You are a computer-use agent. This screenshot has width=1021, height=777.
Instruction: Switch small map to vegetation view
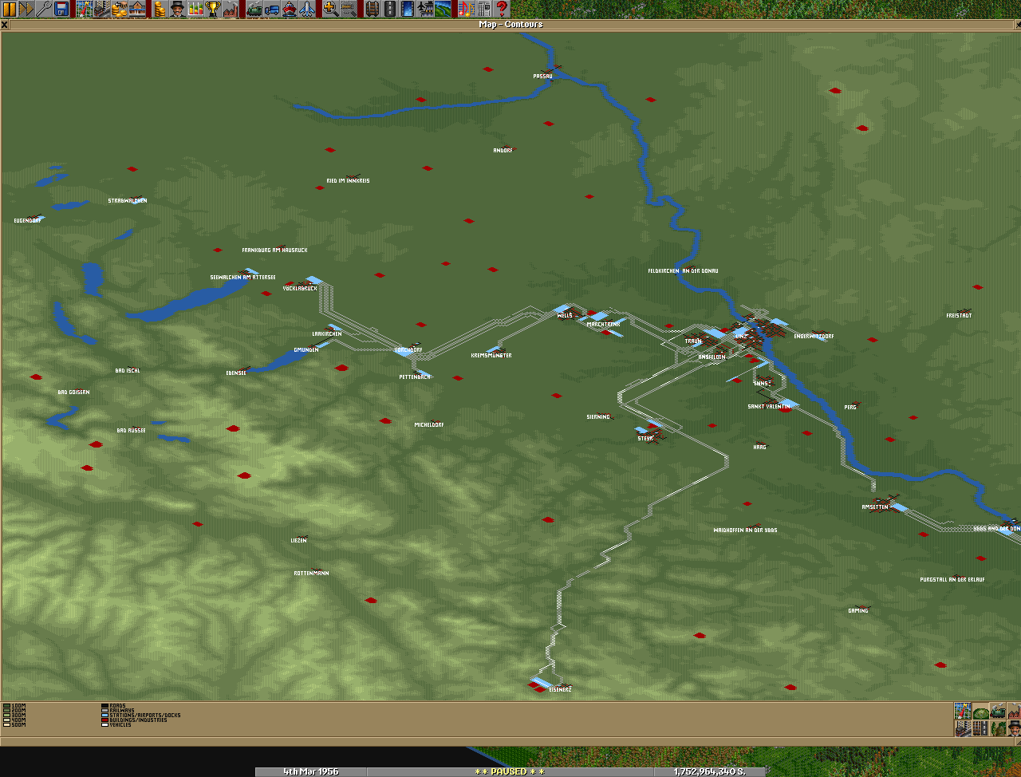tap(998, 728)
